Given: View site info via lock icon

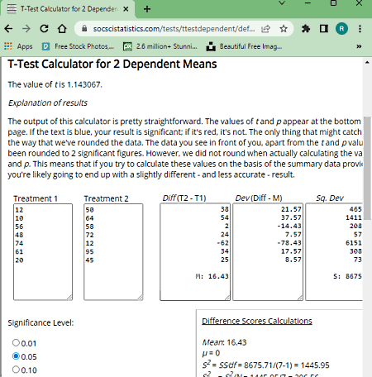Looking at the screenshot, I should 84,28.
